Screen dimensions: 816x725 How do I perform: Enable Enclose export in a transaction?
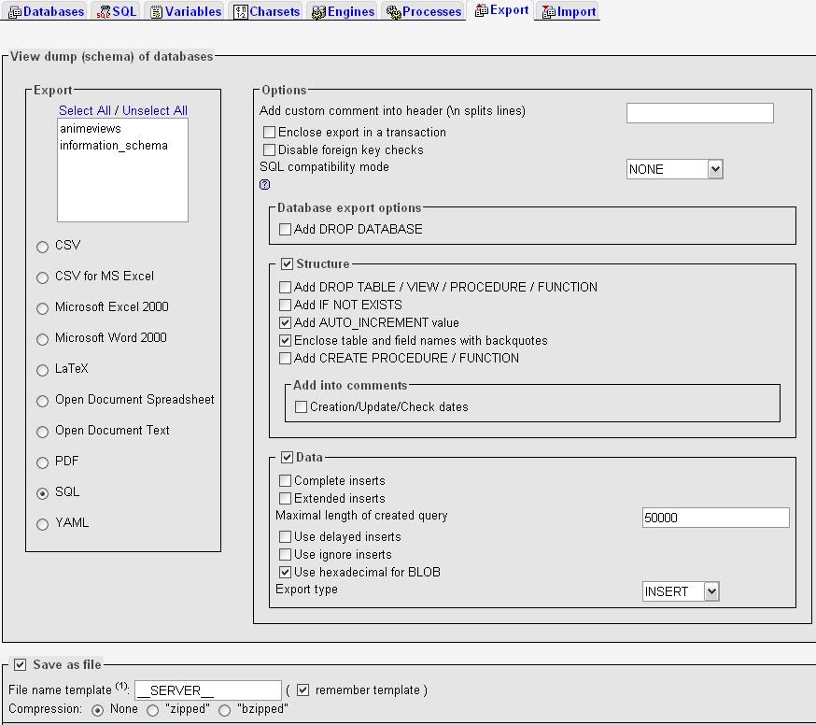(269, 133)
